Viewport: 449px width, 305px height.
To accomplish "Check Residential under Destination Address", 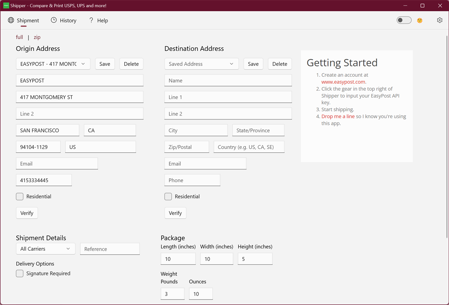I will 168,196.
